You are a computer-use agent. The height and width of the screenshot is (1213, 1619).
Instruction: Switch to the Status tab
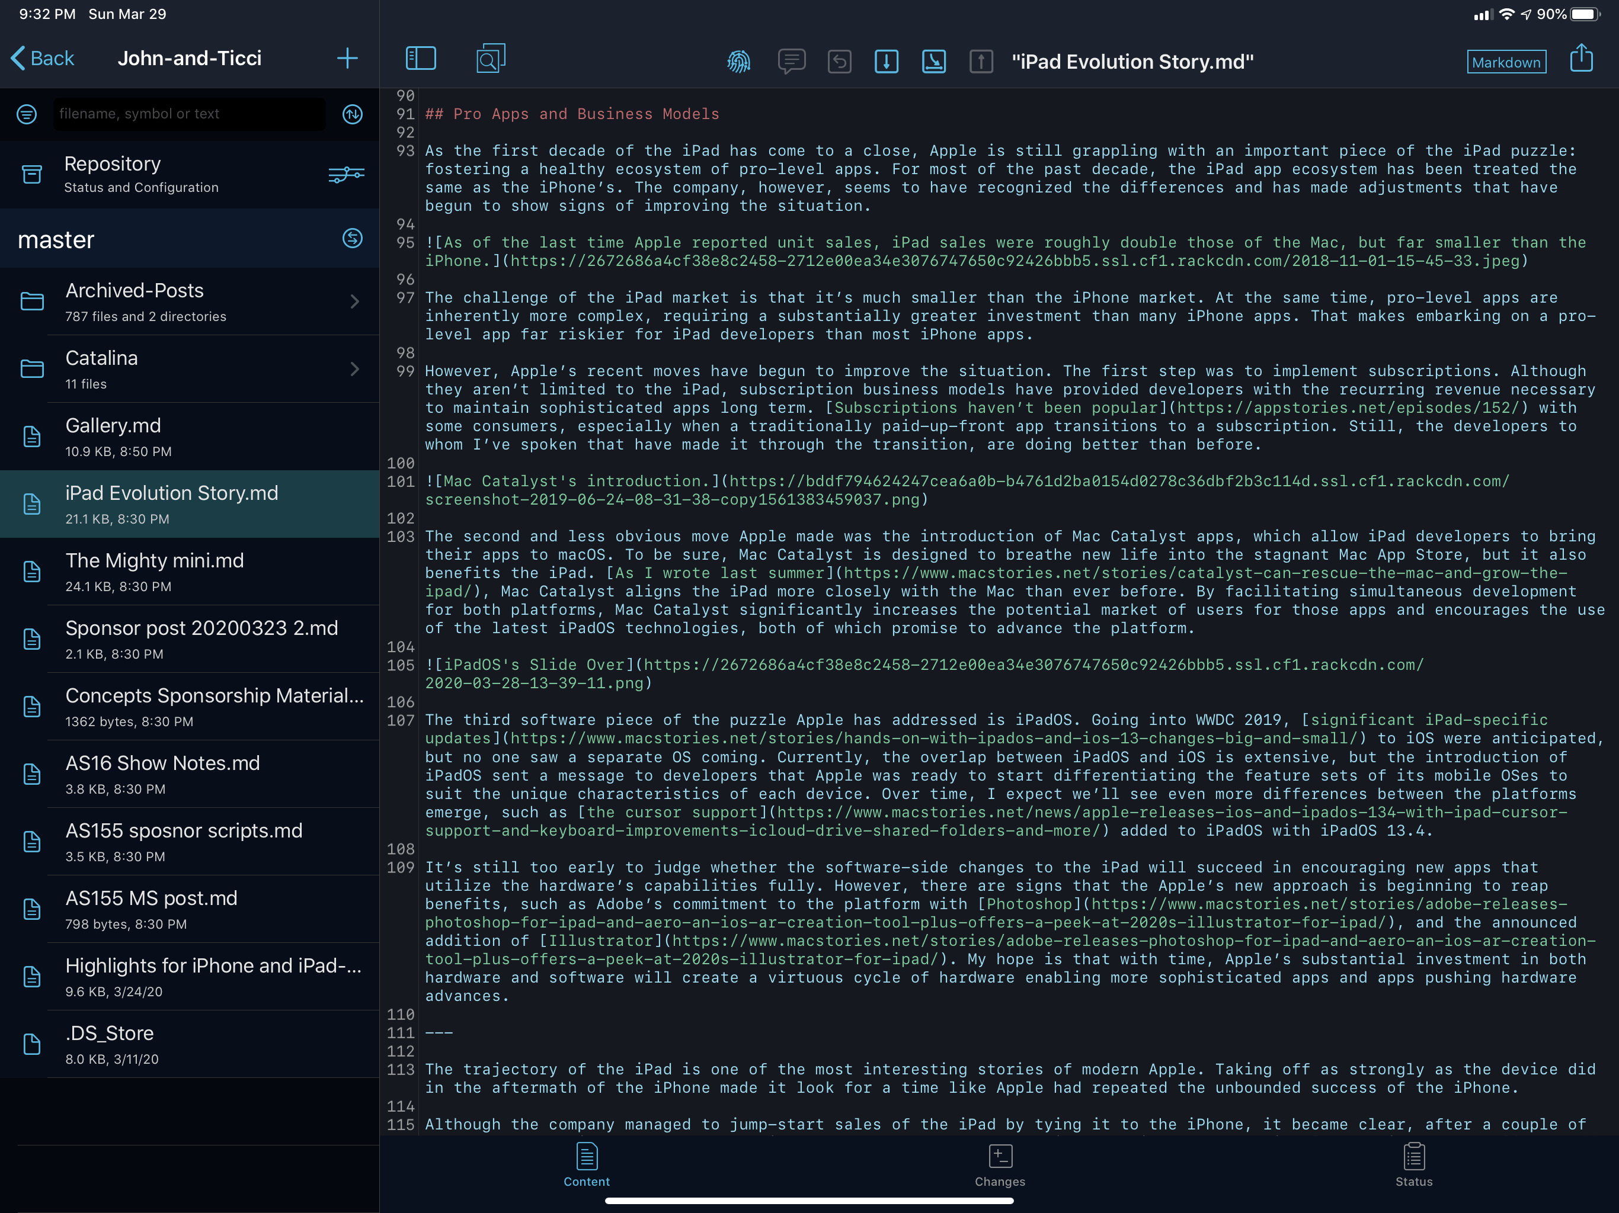click(x=1413, y=1166)
